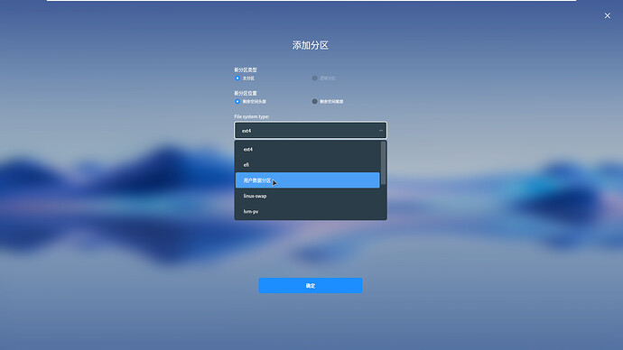This screenshot has height=350, width=623.
Task: Choose linux-swap in file system list
Action: tap(308, 196)
